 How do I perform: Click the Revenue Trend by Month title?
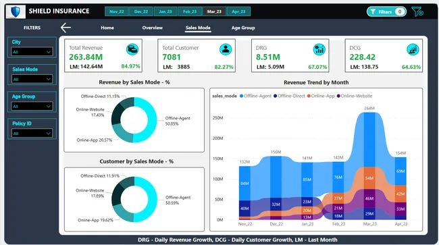click(x=316, y=82)
